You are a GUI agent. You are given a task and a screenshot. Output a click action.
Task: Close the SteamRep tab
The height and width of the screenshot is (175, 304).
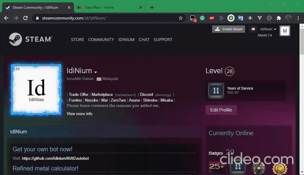tap(141, 7)
